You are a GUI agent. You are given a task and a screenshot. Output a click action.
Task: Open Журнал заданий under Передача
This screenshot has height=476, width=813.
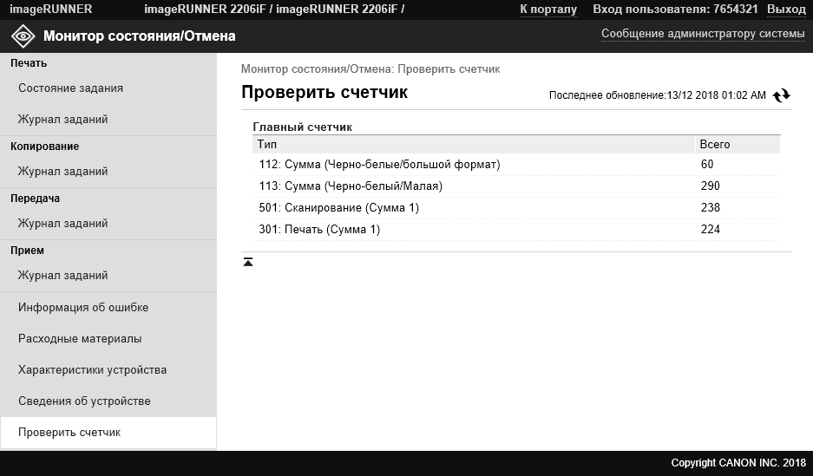(x=62, y=223)
